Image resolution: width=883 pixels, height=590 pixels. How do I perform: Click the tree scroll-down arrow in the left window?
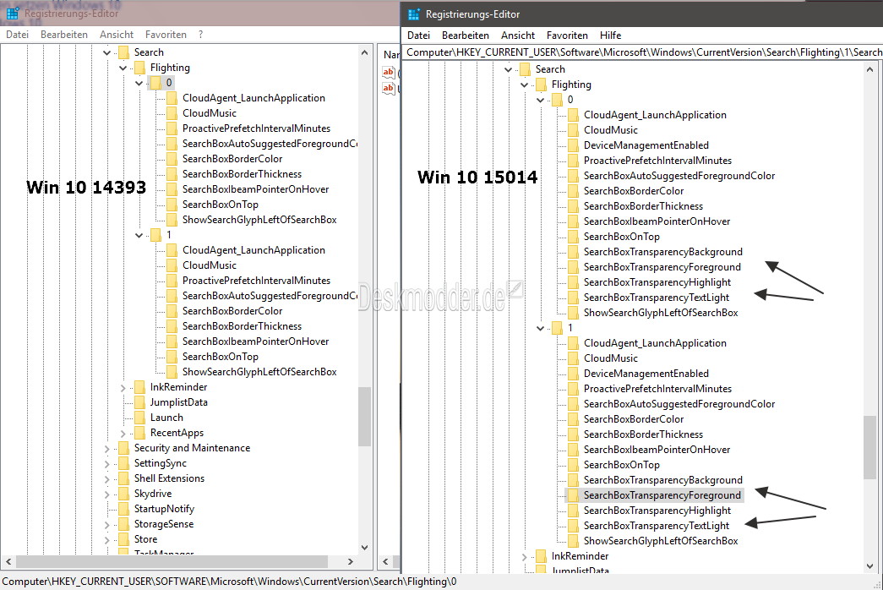tap(364, 547)
